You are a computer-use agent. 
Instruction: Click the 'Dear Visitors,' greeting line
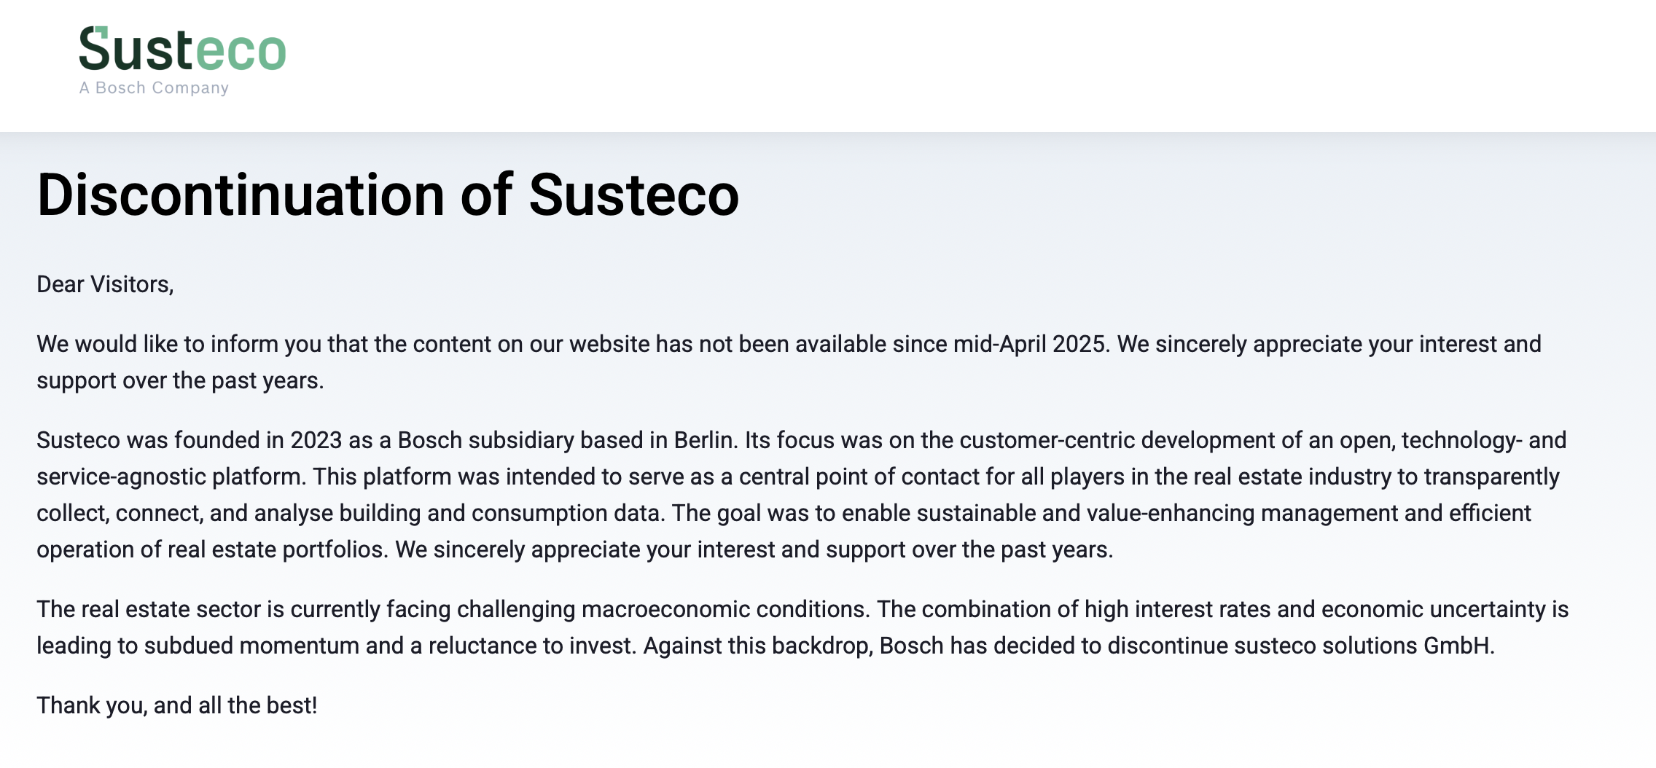(x=105, y=284)
